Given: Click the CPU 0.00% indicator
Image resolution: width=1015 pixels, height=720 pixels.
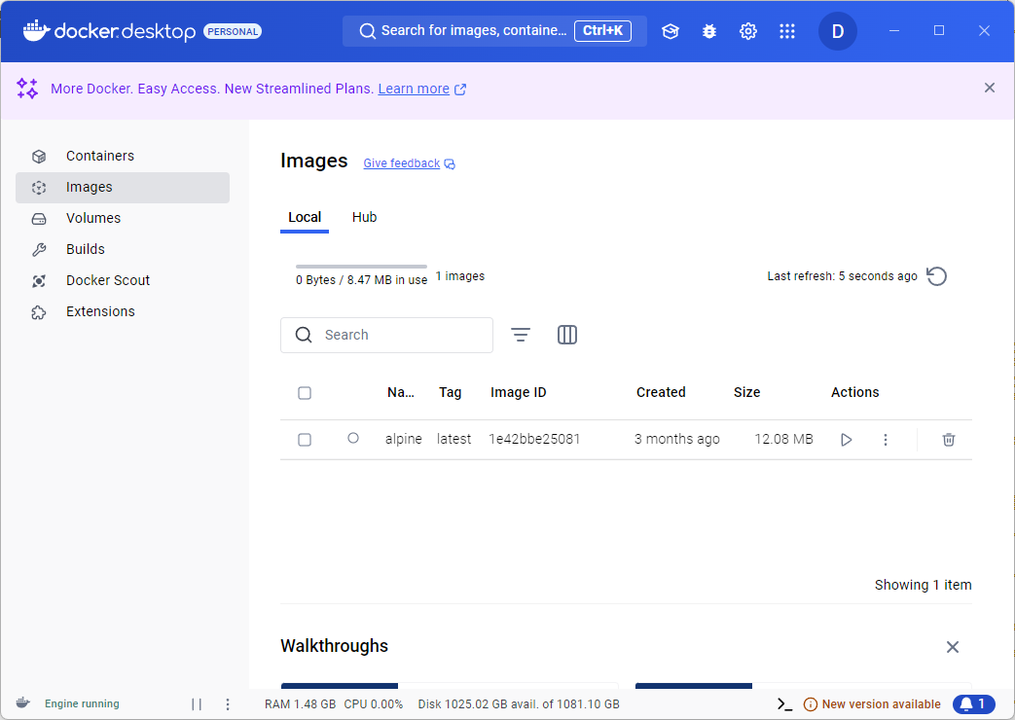Looking at the screenshot, I should (x=374, y=703).
